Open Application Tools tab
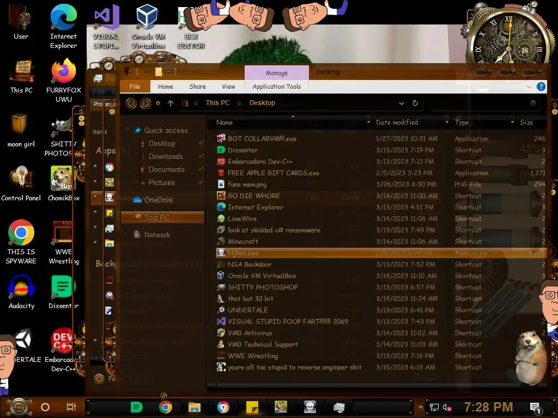558x418 pixels. [276, 87]
